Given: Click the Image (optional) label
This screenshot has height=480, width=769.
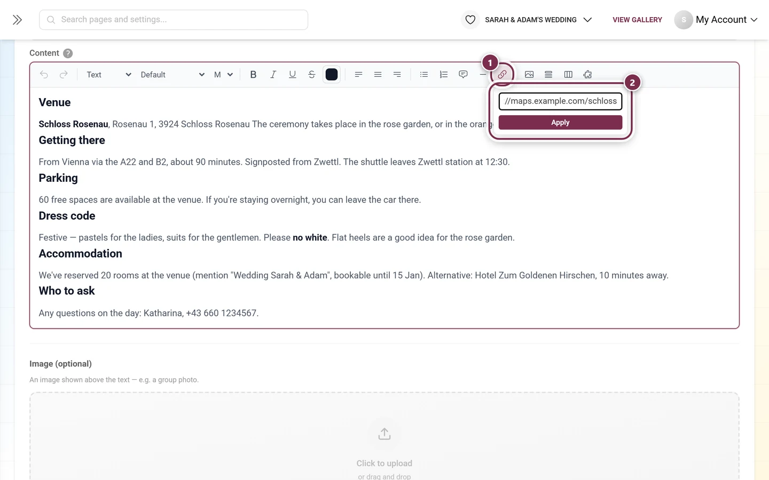Looking at the screenshot, I should (x=60, y=364).
